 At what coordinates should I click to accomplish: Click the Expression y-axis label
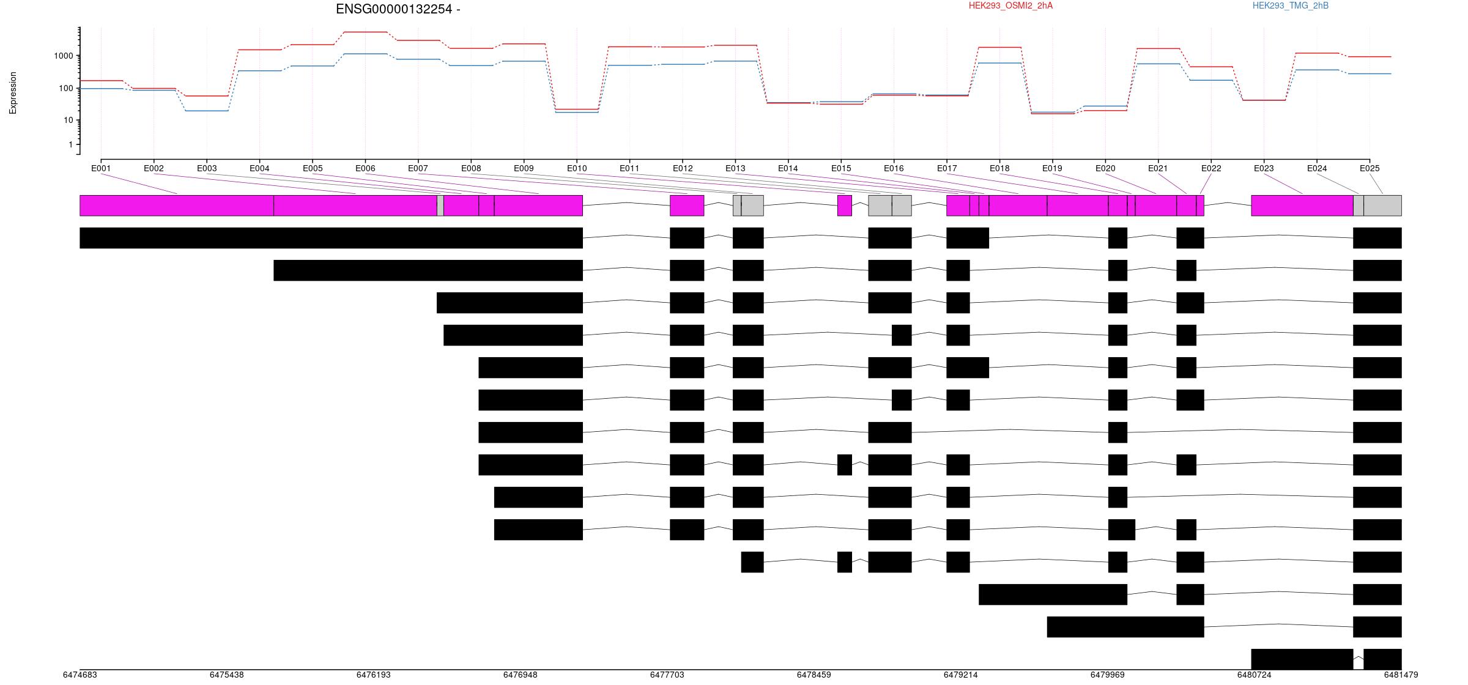click(13, 93)
